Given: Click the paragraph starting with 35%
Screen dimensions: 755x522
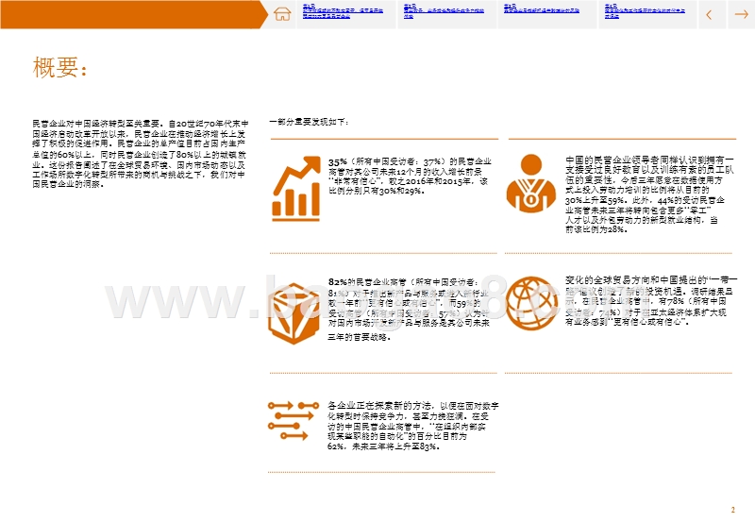Looking at the screenshot, I should click(410, 176).
